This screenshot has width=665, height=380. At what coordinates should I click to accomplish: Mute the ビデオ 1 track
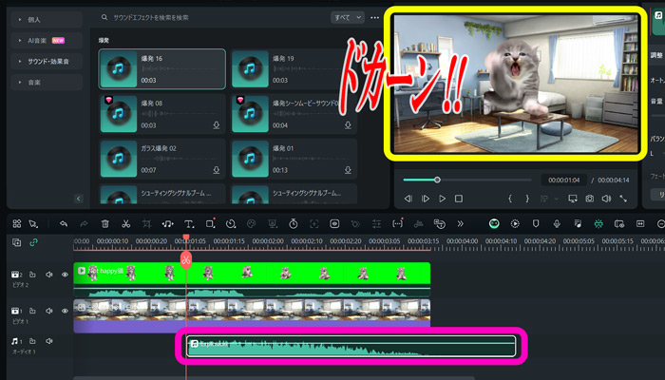49,311
